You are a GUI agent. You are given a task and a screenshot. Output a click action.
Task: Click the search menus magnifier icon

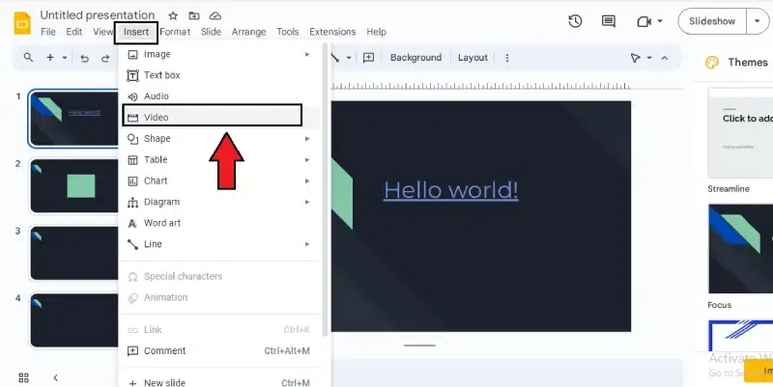(29, 58)
